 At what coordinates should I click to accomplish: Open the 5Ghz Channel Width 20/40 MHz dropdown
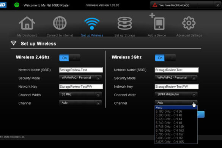(x=176, y=94)
